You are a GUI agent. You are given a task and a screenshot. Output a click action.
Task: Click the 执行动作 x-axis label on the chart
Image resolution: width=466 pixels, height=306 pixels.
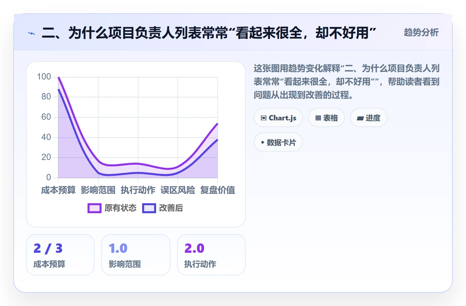[x=138, y=190]
